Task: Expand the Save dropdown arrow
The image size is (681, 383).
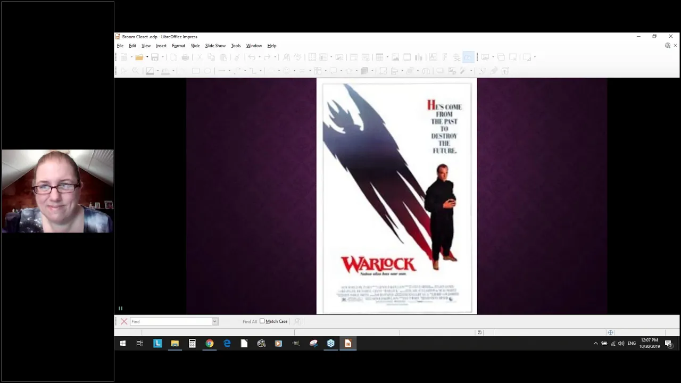Action: click(163, 57)
